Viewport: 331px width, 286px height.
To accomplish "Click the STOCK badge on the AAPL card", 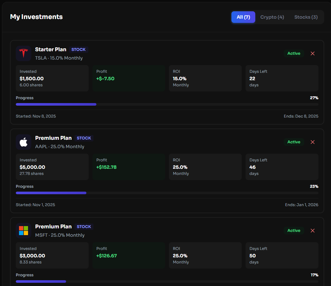I will tap(84, 138).
